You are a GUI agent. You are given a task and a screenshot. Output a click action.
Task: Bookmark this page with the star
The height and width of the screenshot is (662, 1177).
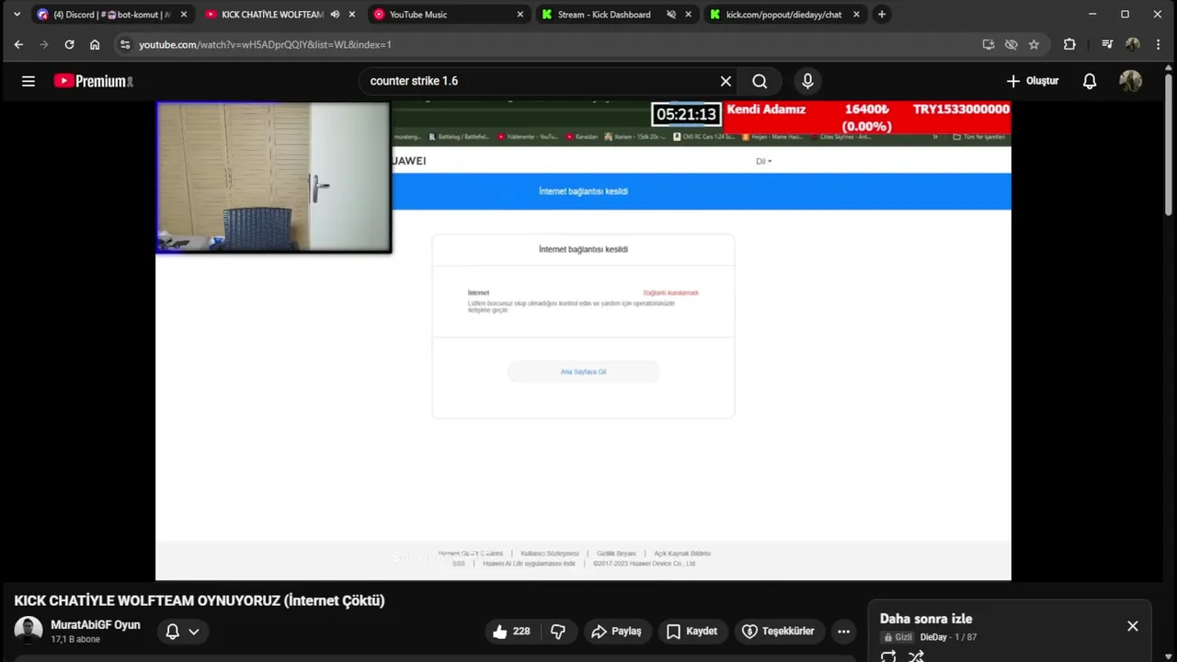click(x=1034, y=44)
